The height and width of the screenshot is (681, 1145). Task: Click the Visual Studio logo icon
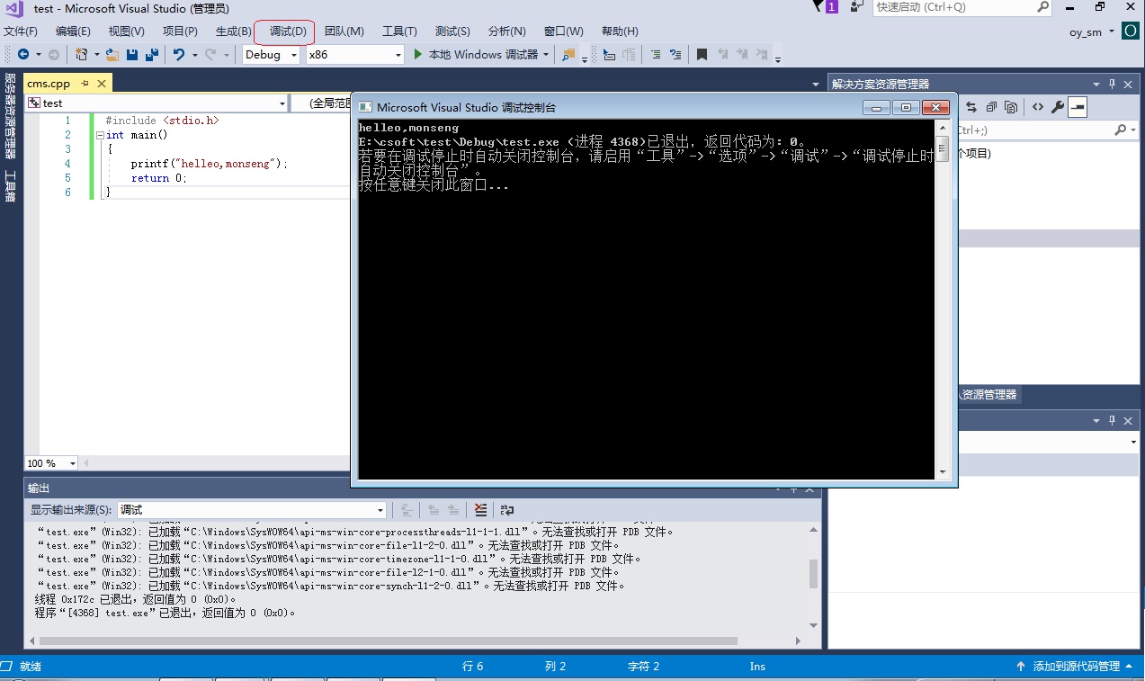point(14,8)
